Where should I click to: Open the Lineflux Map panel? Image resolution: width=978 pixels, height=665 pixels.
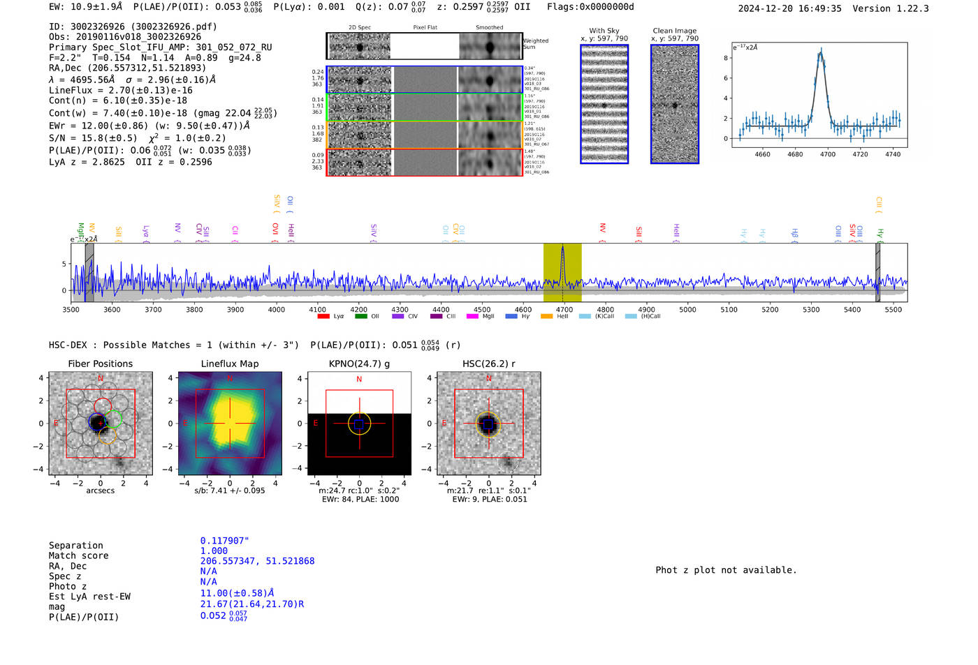click(x=230, y=424)
